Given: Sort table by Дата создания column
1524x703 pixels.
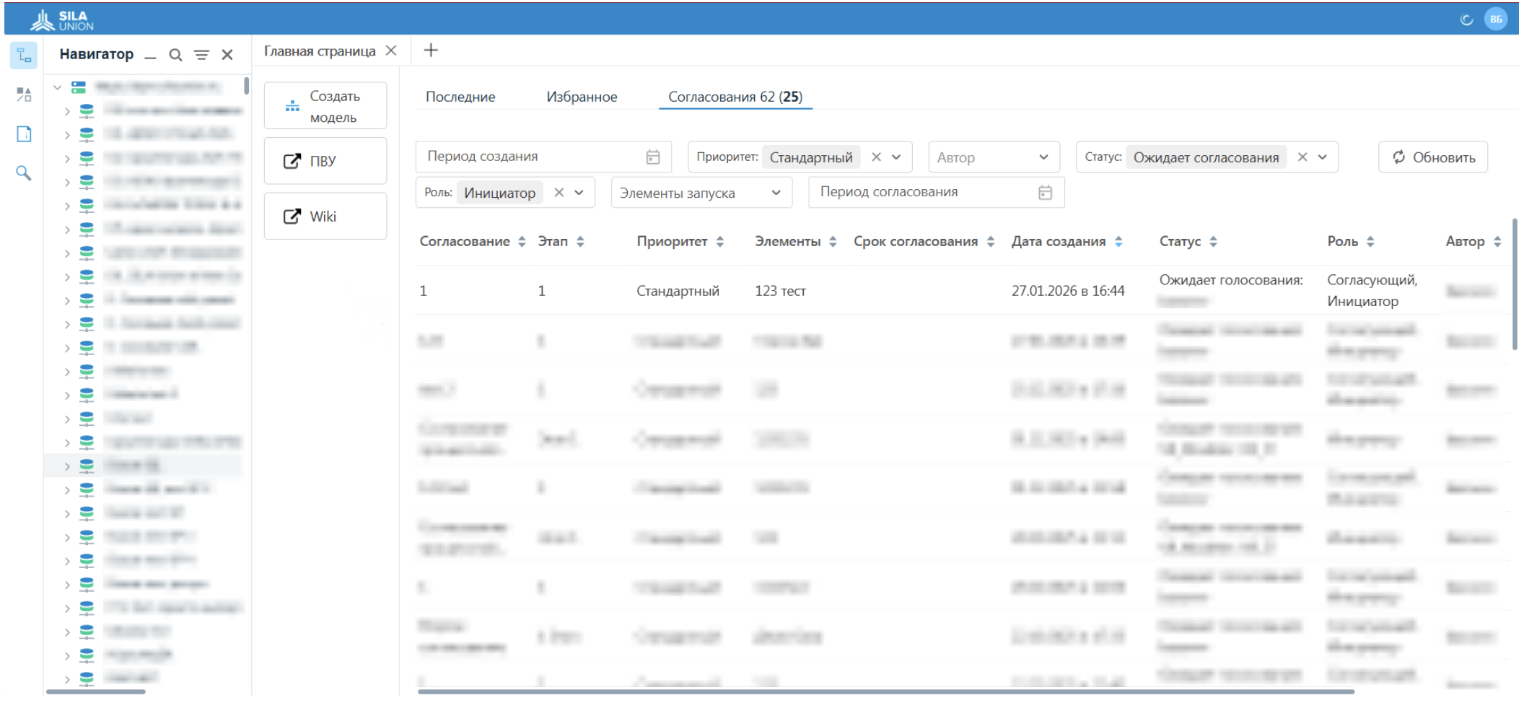Looking at the screenshot, I should (x=1119, y=241).
